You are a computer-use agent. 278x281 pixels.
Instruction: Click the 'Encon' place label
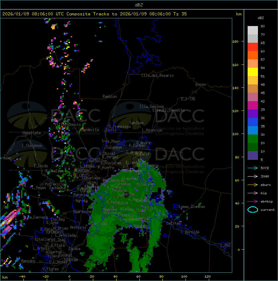(x=200, y=84)
